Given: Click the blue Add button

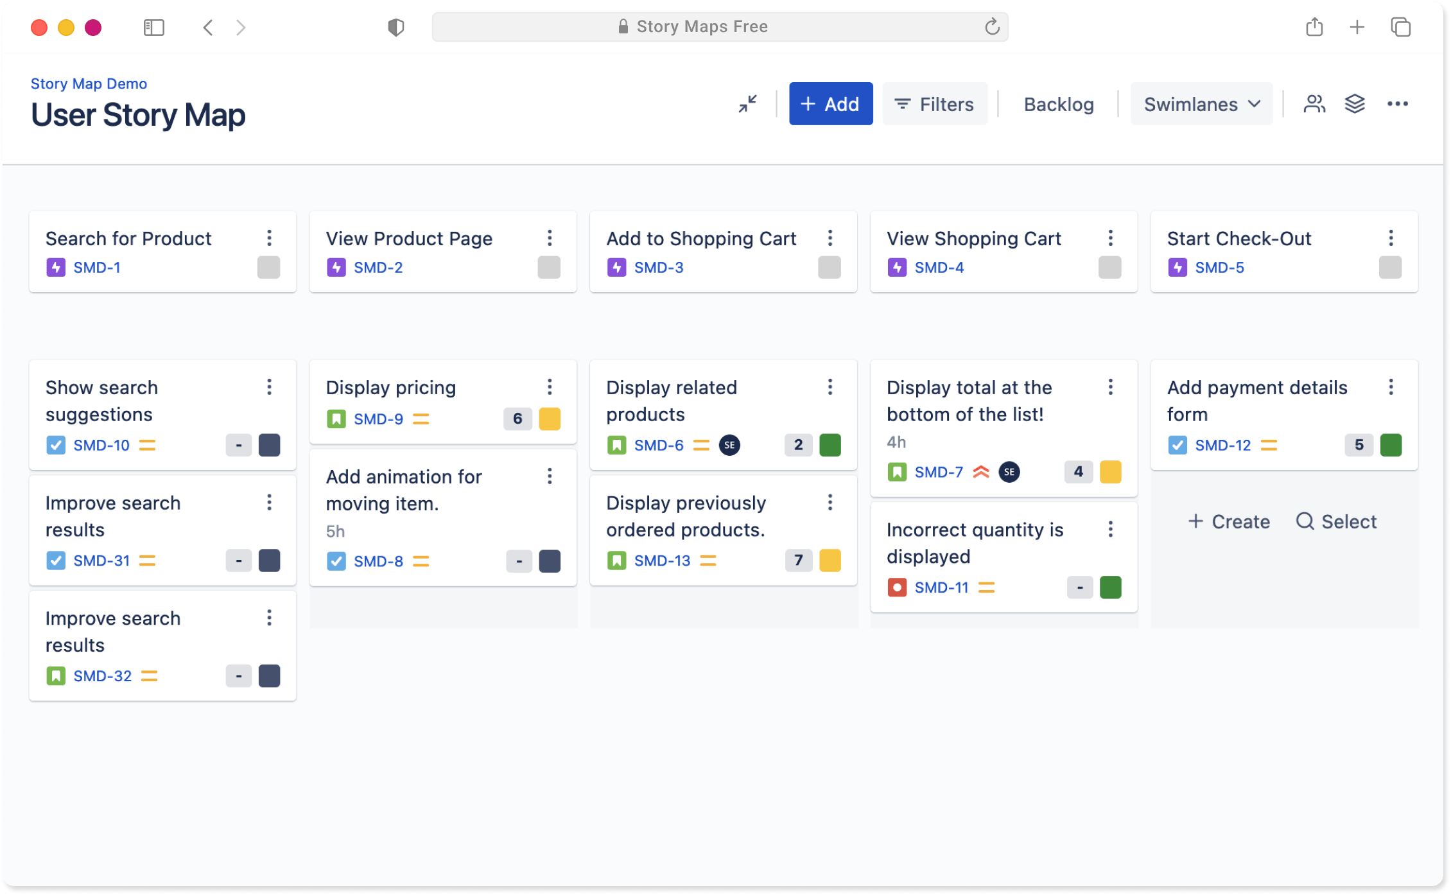Looking at the screenshot, I should click(831, 104).
